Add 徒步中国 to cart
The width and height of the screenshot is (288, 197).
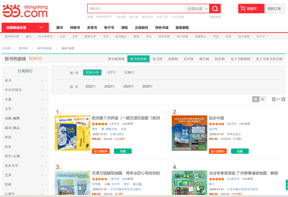(218, 151)
